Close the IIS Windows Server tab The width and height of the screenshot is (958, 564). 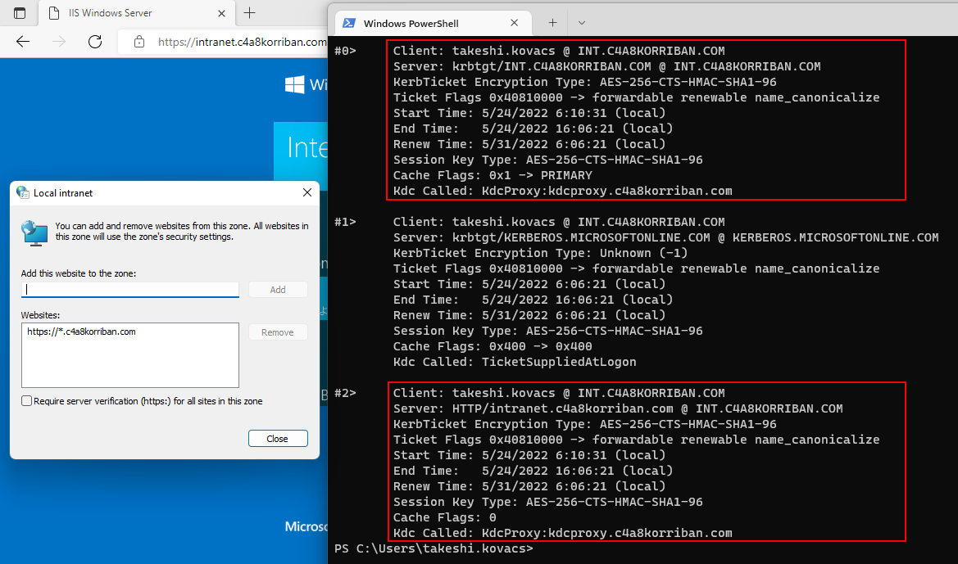pos(222,13)
